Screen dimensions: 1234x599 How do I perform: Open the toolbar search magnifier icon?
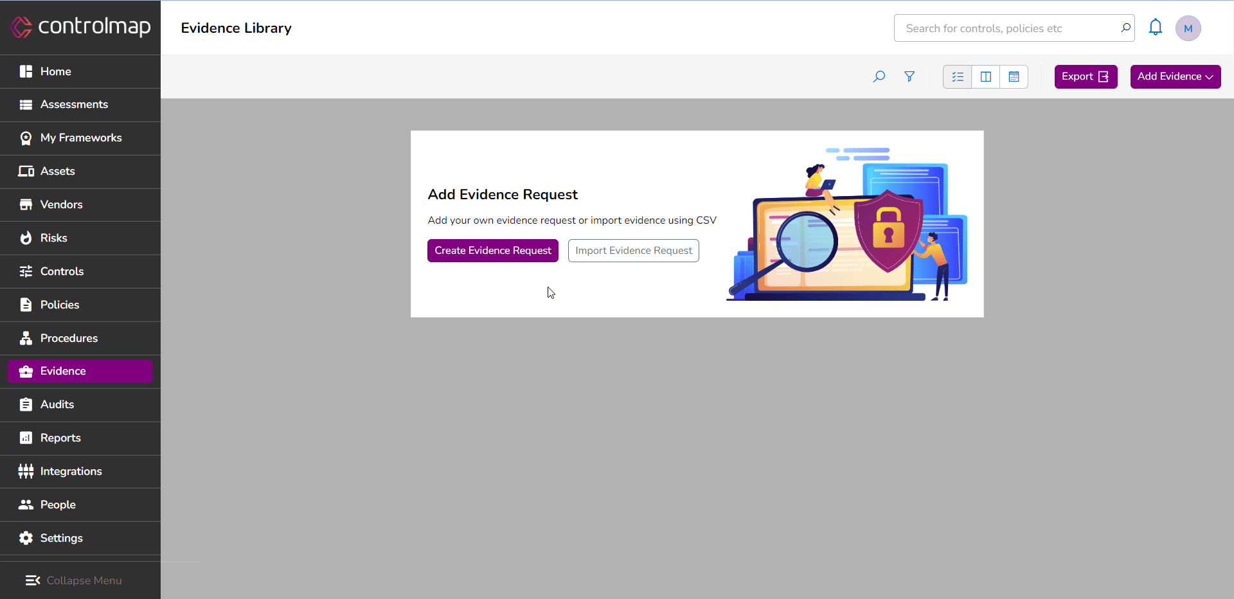(879, 76)
